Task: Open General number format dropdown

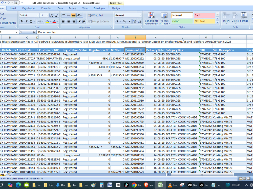Action: pyautogui.click(x=140, y=15)
